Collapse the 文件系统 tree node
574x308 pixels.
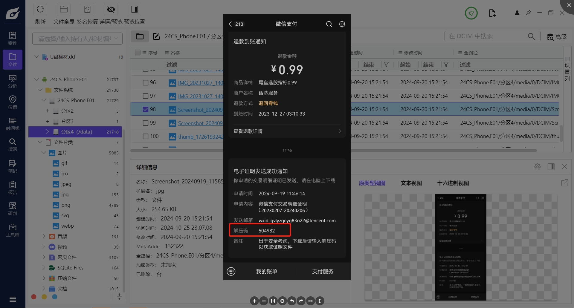(40, 90)
